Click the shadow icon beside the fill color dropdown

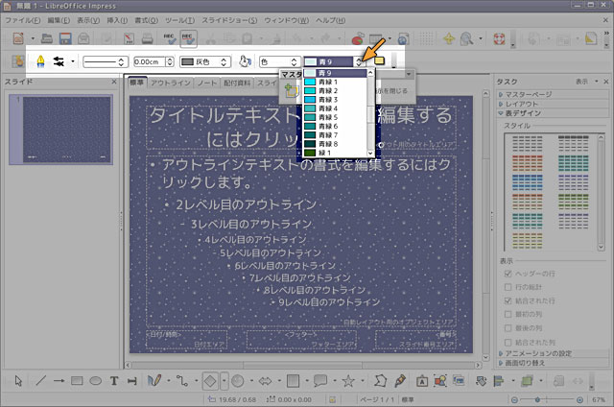coord(380,61)
